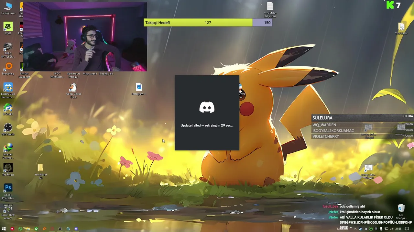Open the Razer tray icon
The width and height of the screenshot is (414, 232).
click(371, 229)
